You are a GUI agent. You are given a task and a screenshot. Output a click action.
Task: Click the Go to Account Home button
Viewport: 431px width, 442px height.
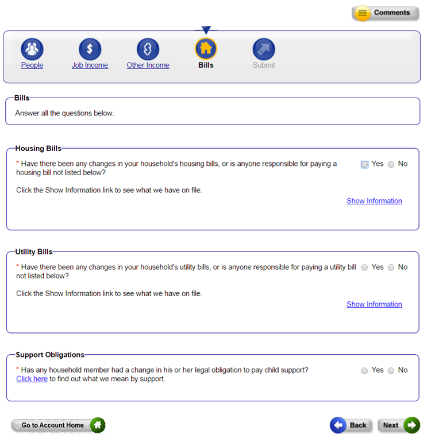[x=52, y=425]
